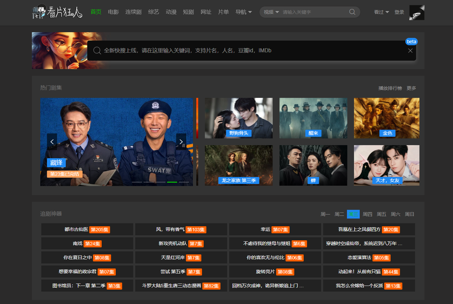Open 想要幸福的政宗君 第07集
The width and height of the screenshot is (453, 304).
tap(87, 272)
